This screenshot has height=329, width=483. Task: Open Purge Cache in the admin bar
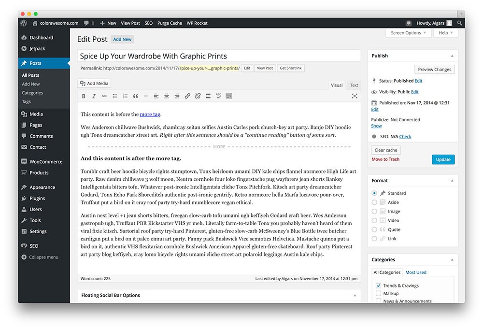[x=170, y=23]
